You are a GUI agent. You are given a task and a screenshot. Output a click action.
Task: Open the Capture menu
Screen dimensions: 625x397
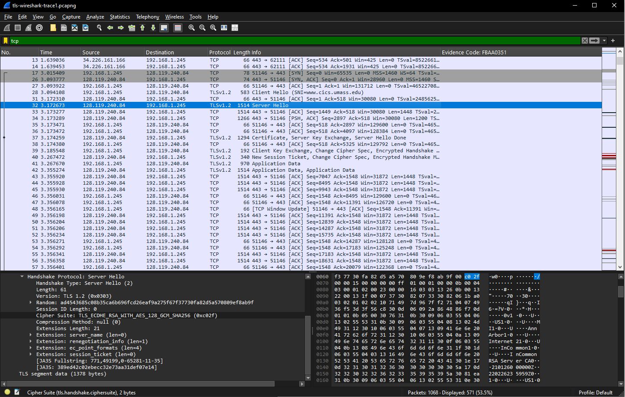click(71, 17)
